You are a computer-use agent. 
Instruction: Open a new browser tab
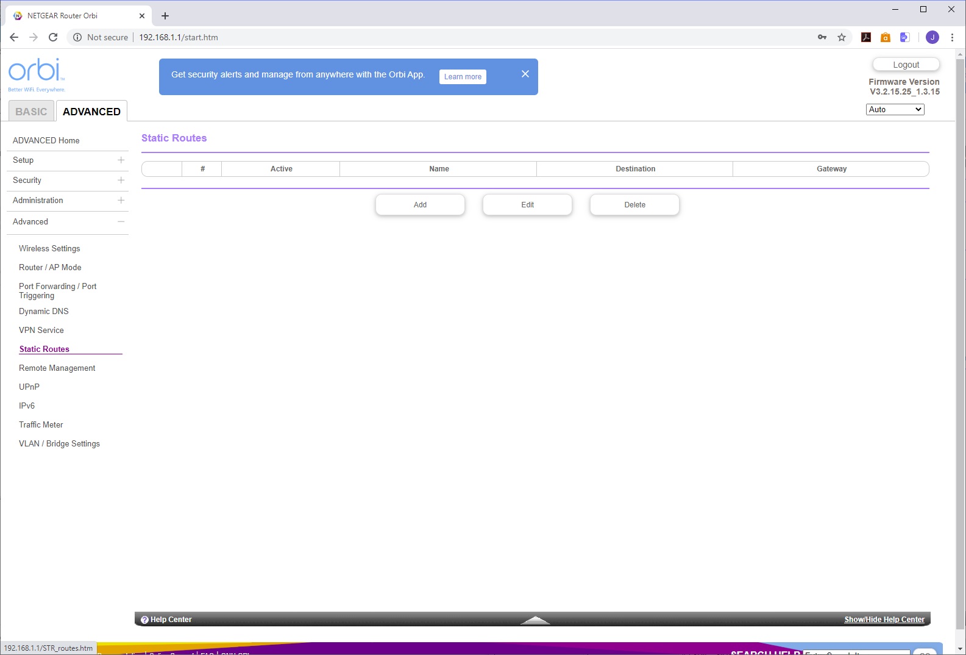coord(165,16)
